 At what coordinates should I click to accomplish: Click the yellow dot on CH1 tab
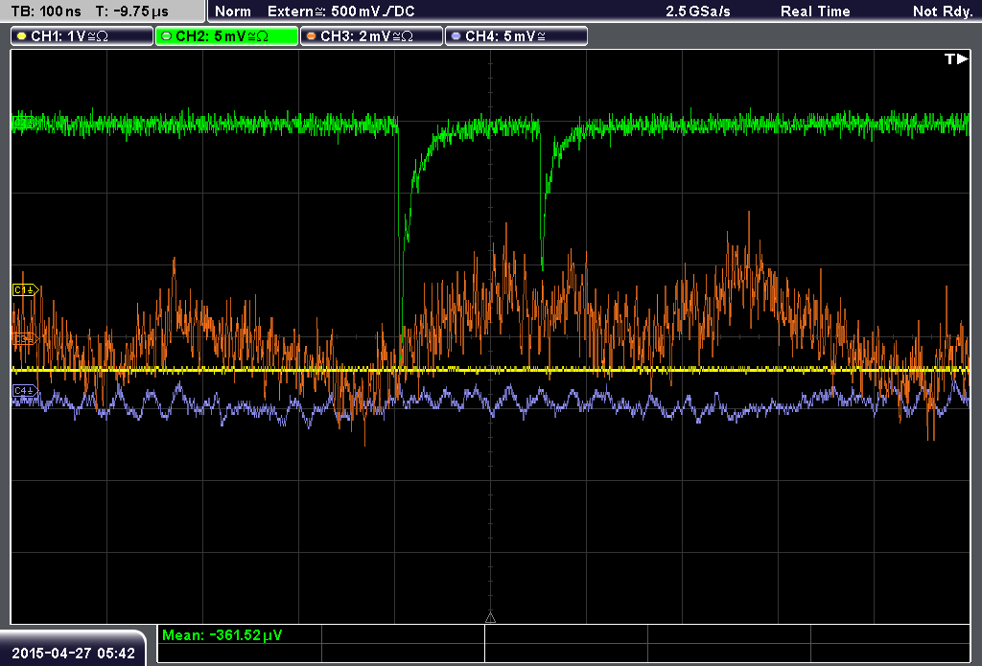tap(22, 36)
